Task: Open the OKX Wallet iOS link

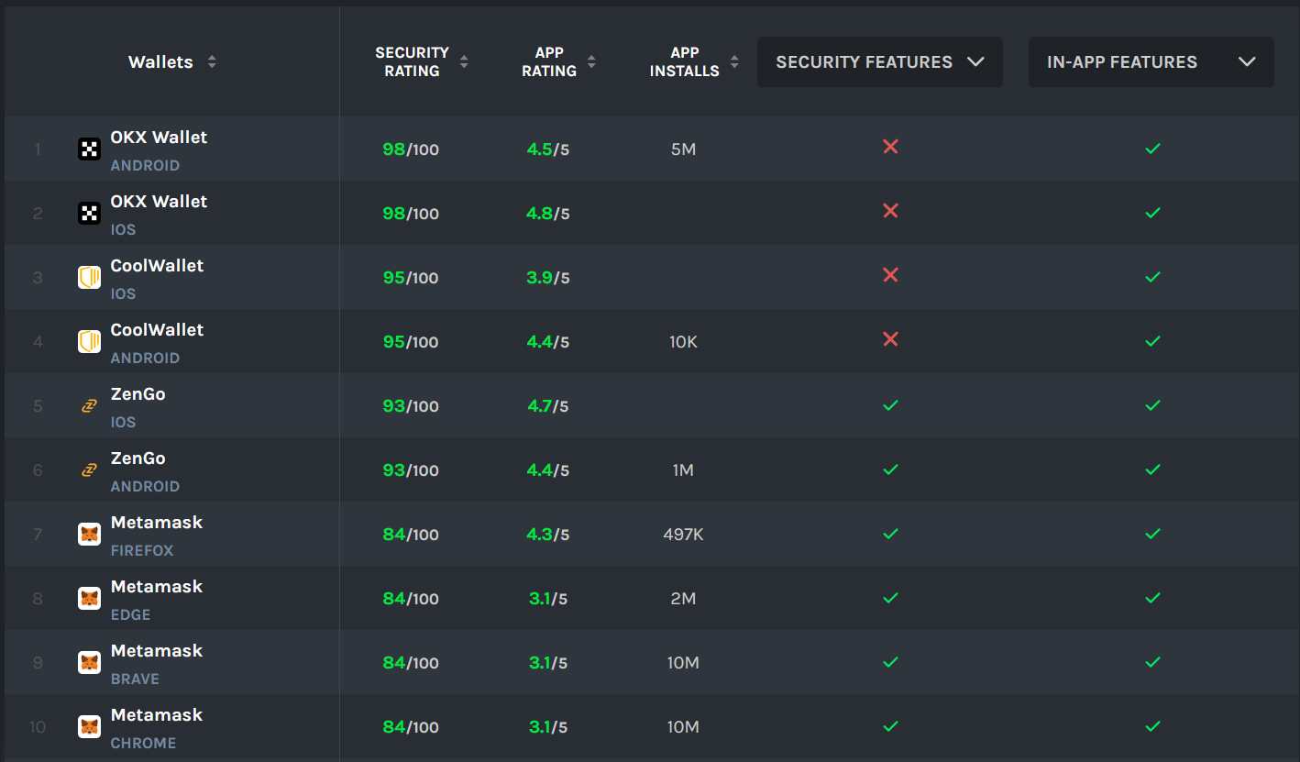Action: 159,202
